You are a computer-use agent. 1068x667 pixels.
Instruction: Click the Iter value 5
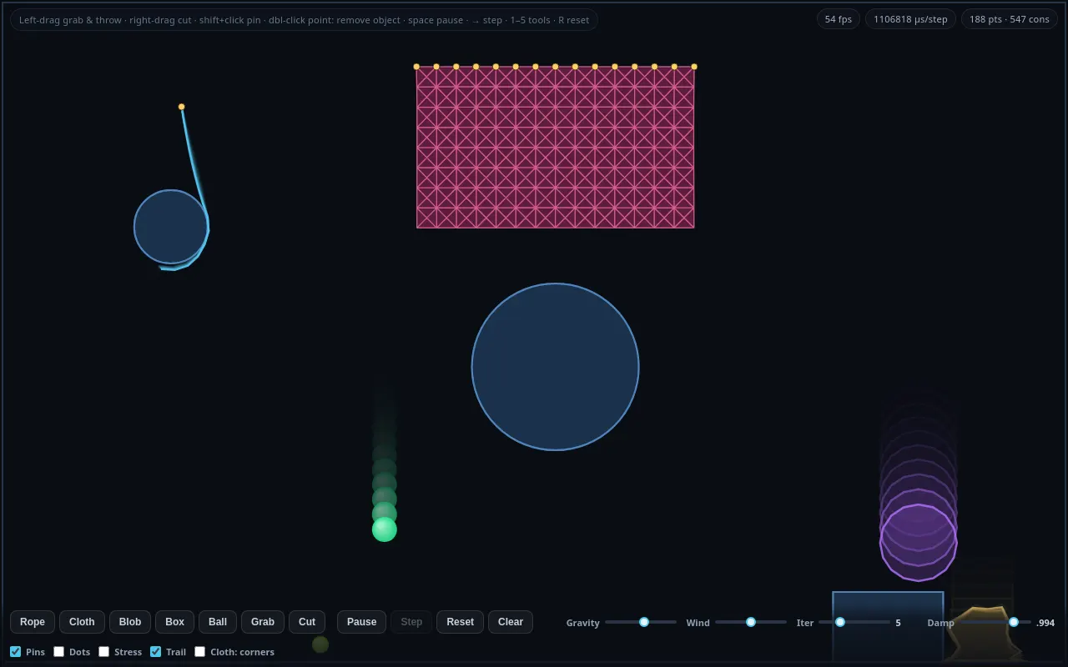click(x=899, y=623)
